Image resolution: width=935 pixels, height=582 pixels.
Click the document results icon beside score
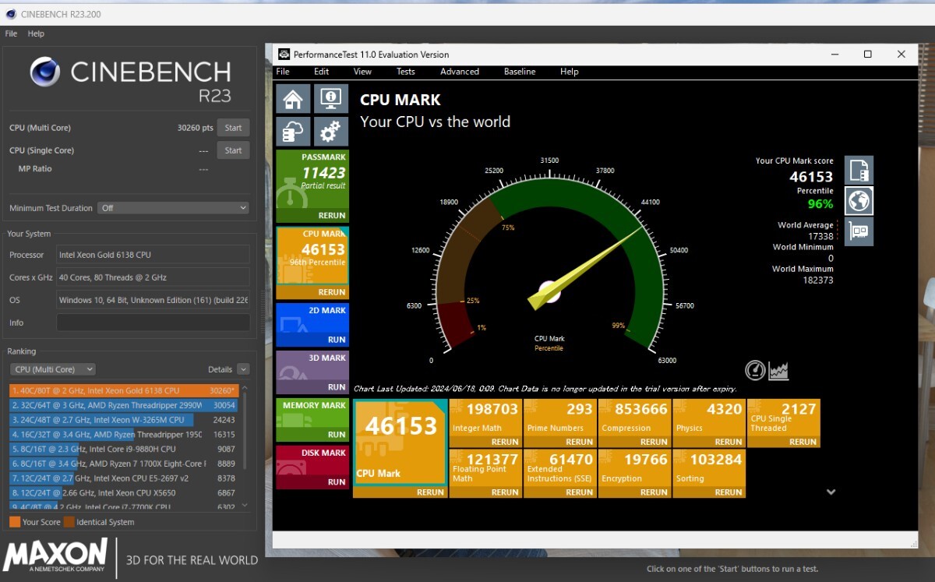coord(859,170)
